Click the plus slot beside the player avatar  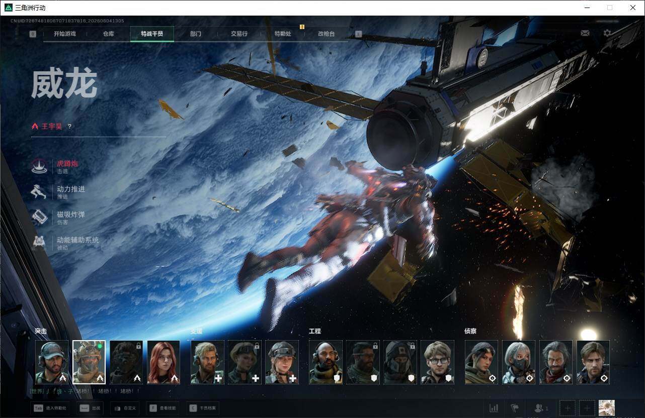pos(587,408)
